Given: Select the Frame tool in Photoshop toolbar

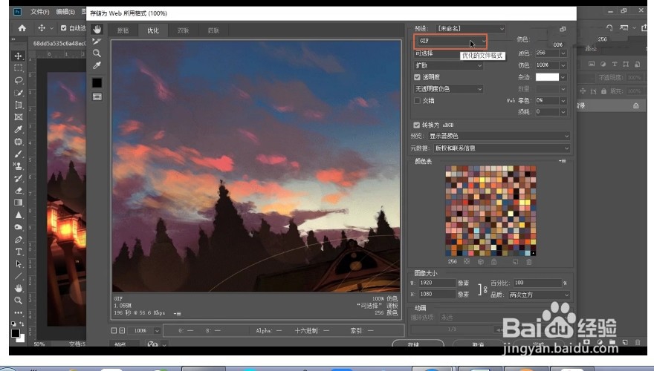Looking at the screenshot, I should pos(19,117).
